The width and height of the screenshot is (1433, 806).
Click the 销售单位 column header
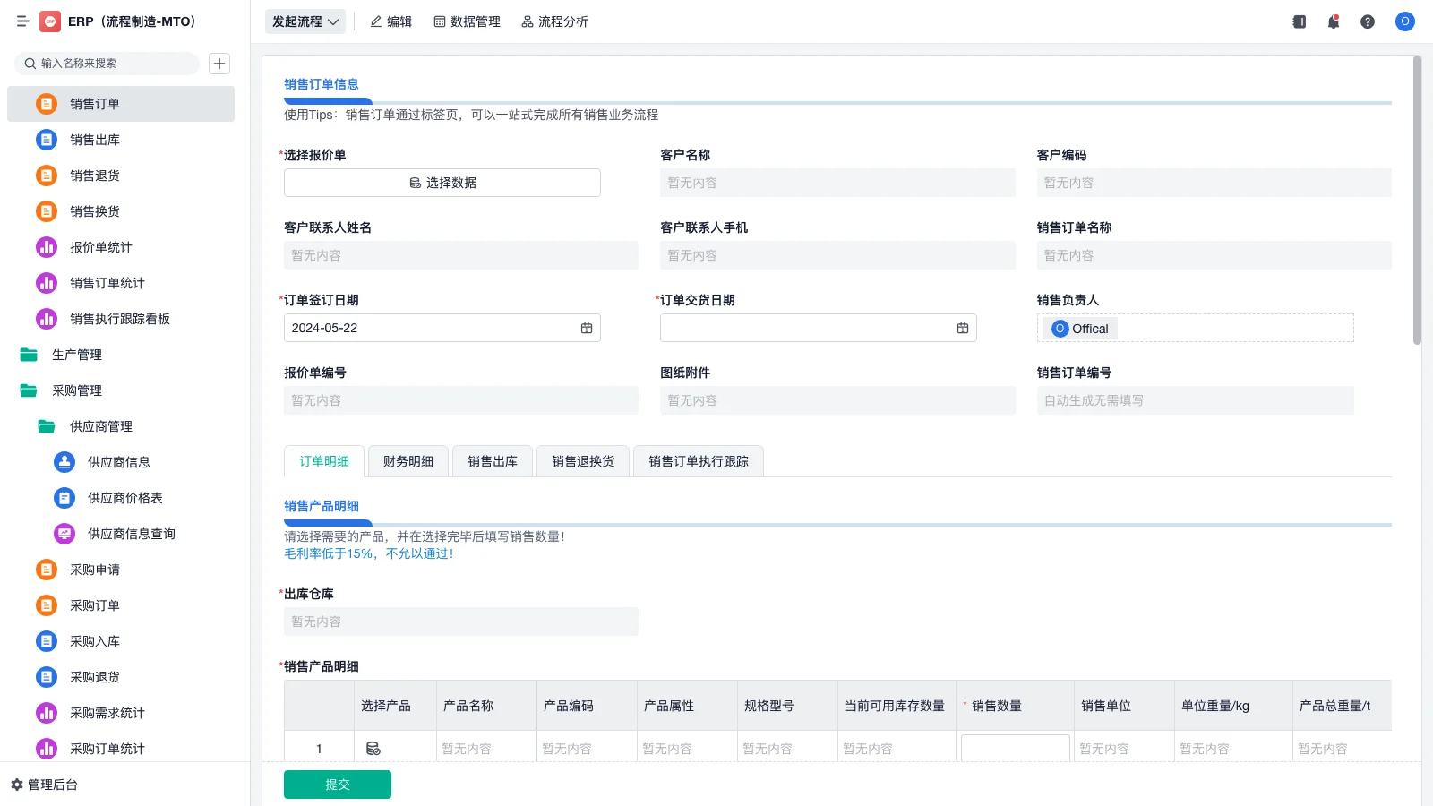click(1124, 706)
